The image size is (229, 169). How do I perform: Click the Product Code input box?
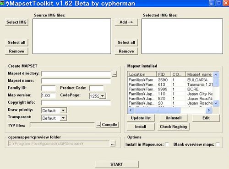point(97,88)
